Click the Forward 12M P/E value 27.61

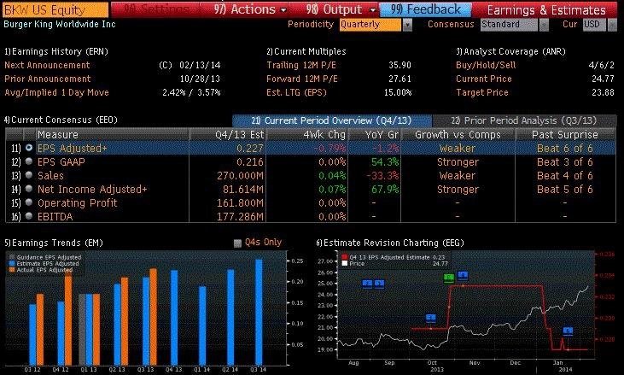click(399, 79)
